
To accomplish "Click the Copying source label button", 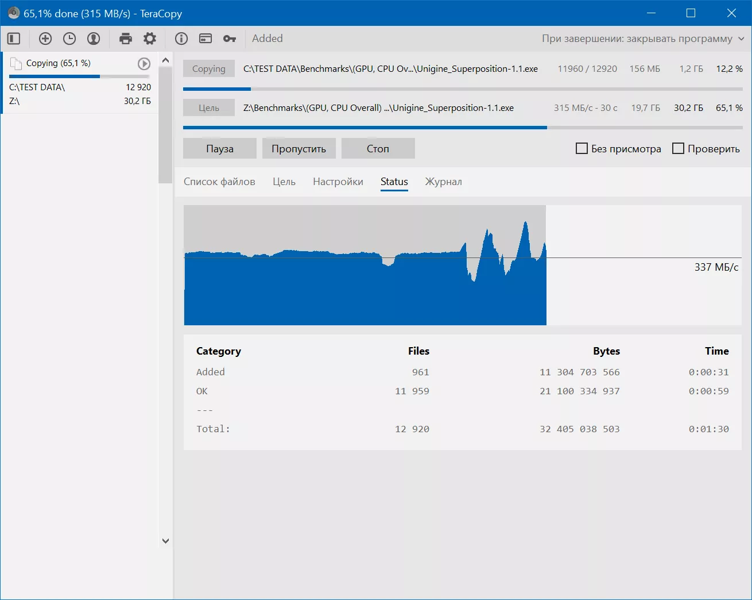I will (x=209, y=68).
